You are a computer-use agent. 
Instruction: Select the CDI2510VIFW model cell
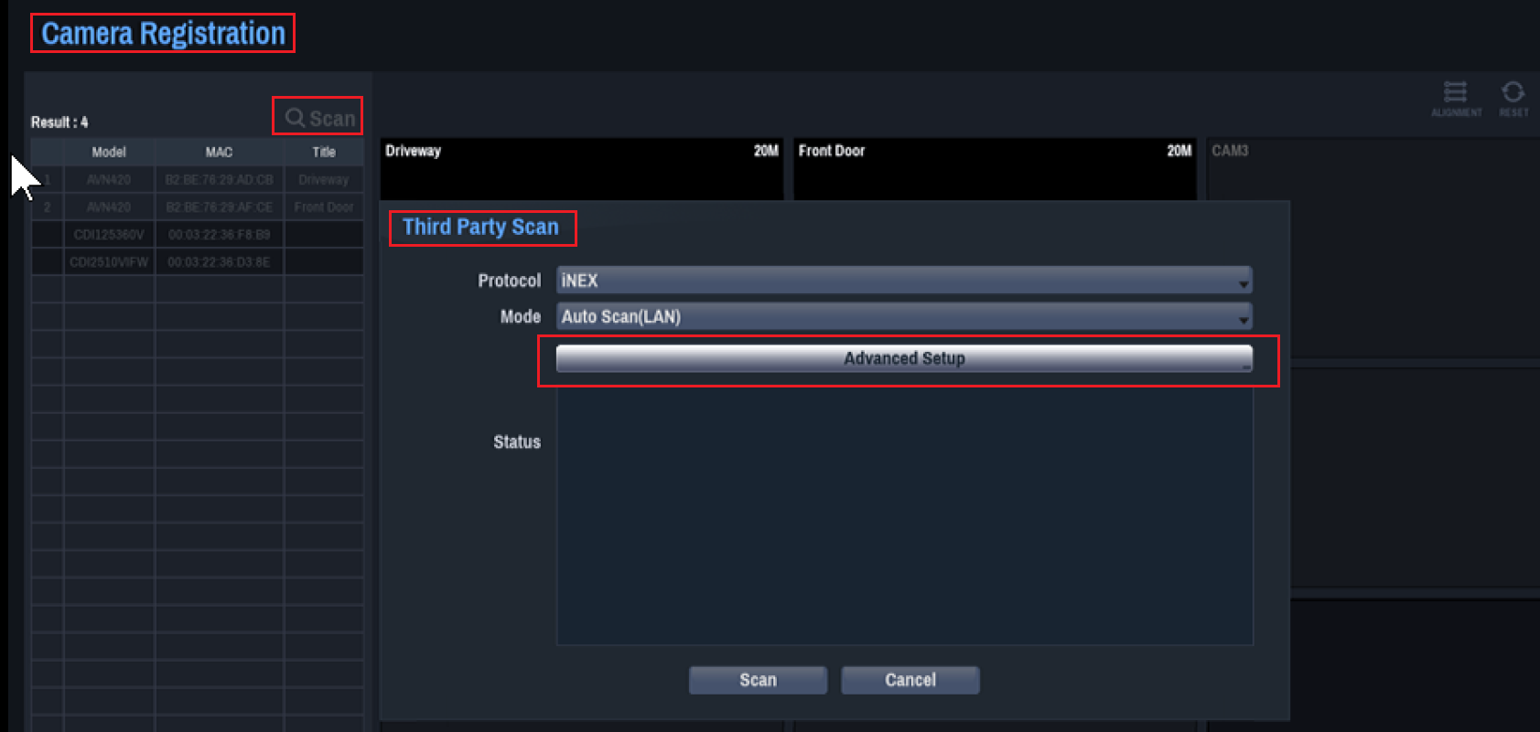[109, 262]
